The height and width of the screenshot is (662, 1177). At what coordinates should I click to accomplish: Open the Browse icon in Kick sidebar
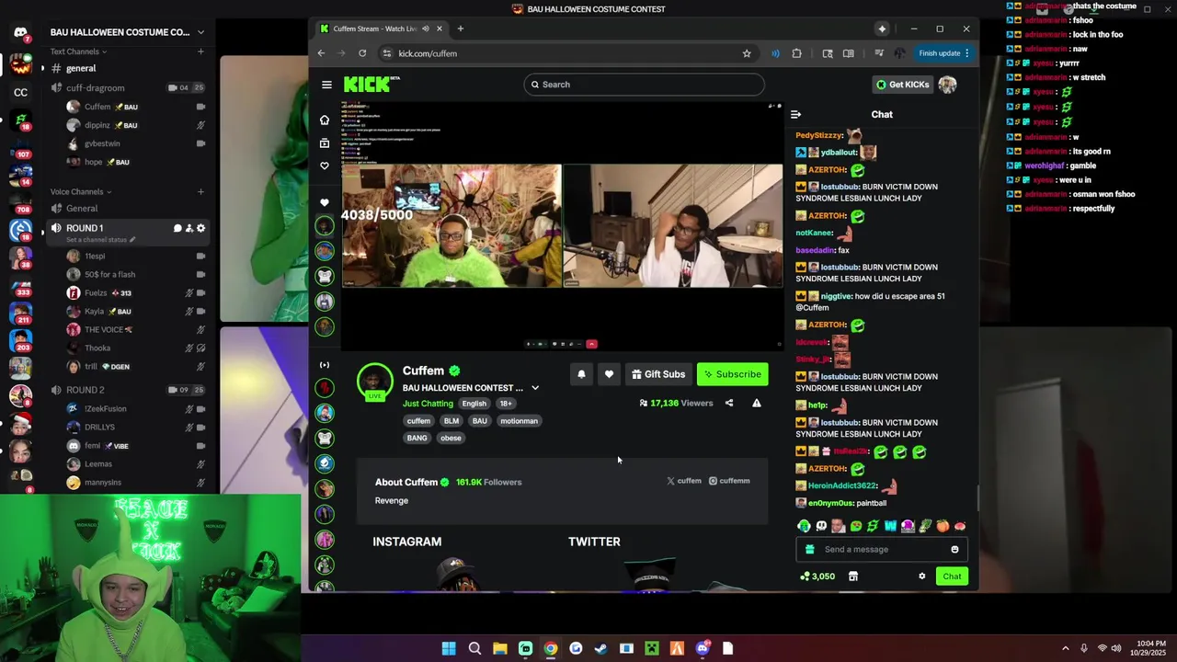point(324,143)
